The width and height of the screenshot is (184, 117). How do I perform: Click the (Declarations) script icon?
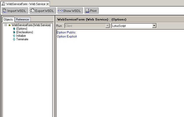(x=14, y=32)
